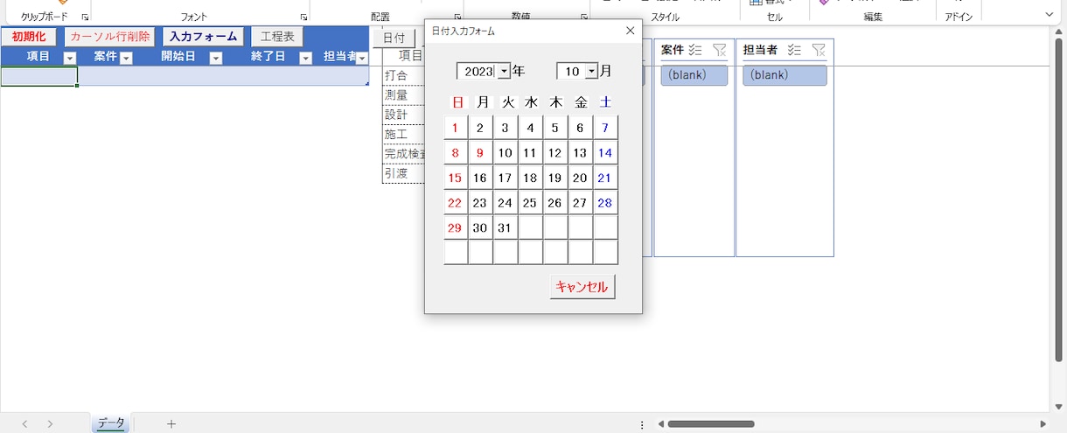The image size is (1067, 433).
Task: Click the 日付 button
Action: 394,38
